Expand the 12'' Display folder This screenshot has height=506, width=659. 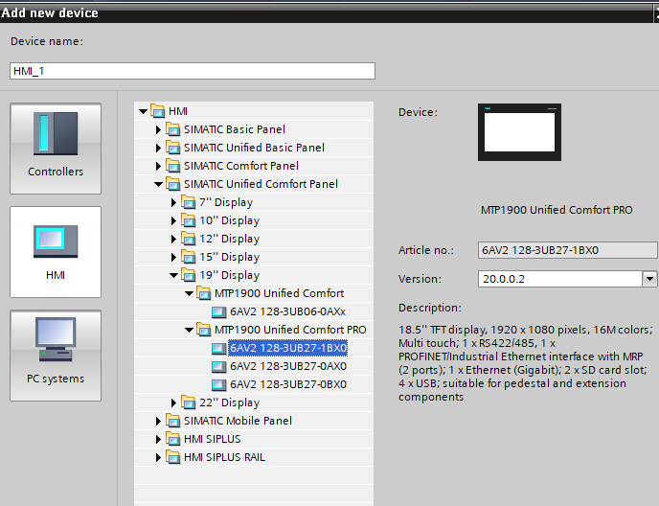point(173,239)
